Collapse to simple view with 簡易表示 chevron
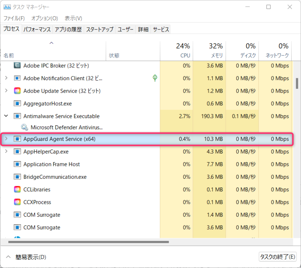The image size is (301, 268). (x=8, y=257)
